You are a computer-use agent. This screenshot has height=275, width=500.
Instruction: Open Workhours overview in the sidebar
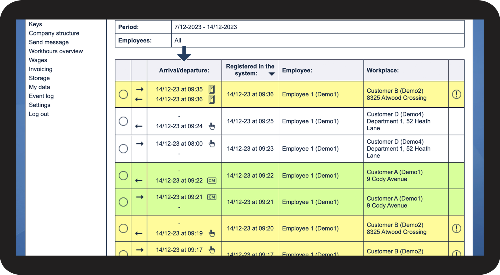click(x=56, y=51)
